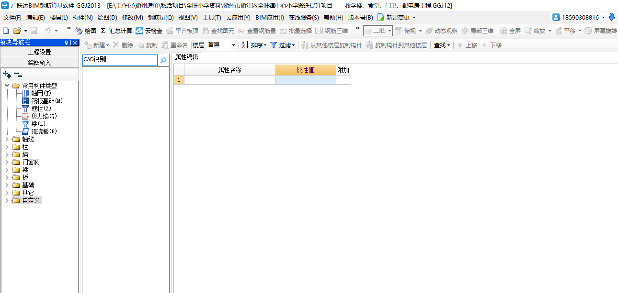The width and height of the screenshot is (618, 293).
Task: Select 剪力墙(Q) tree item
Action: (x=44, y=116)
